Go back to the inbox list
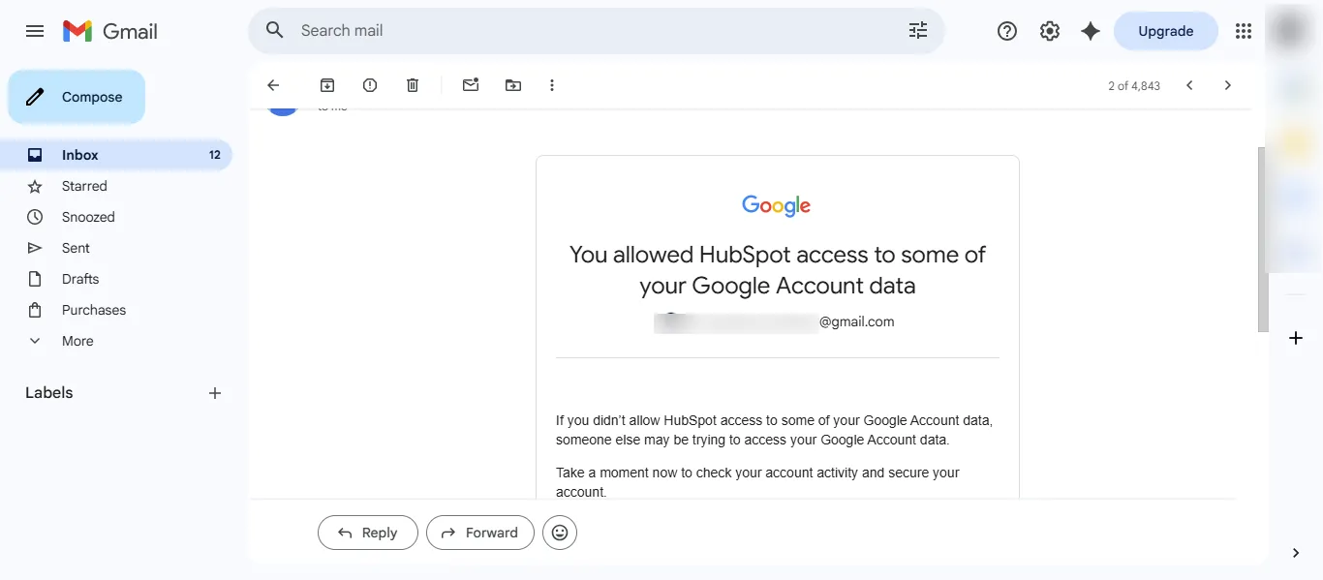 (x=273, y=84)
